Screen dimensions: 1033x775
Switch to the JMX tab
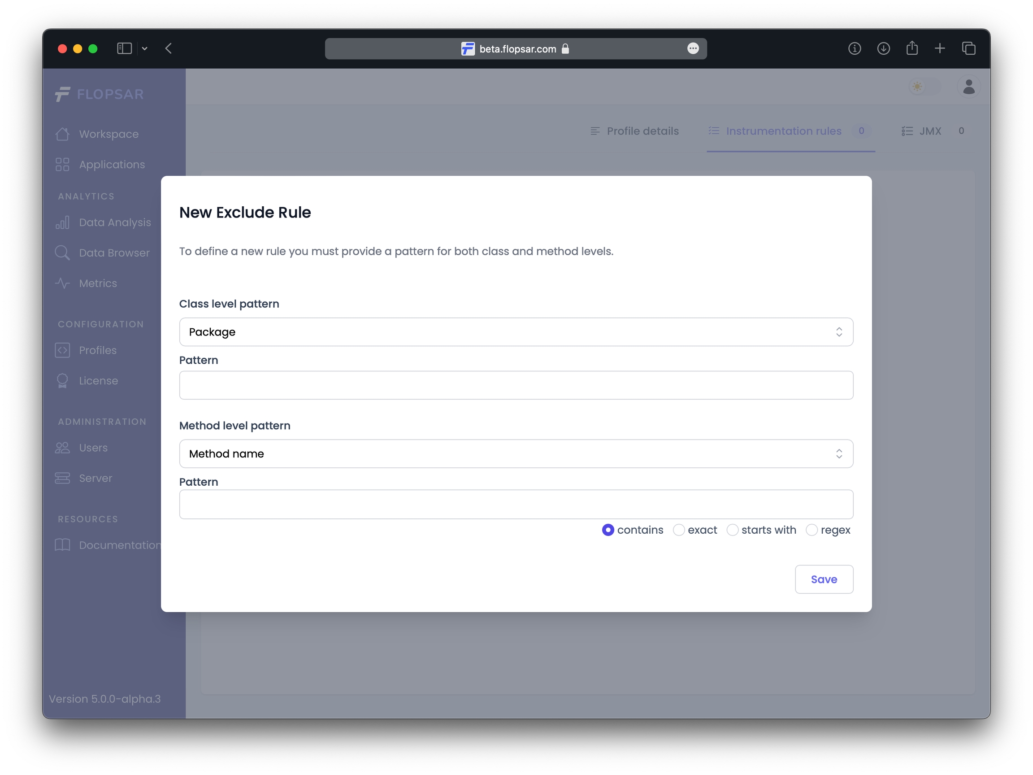pos(929,131)
